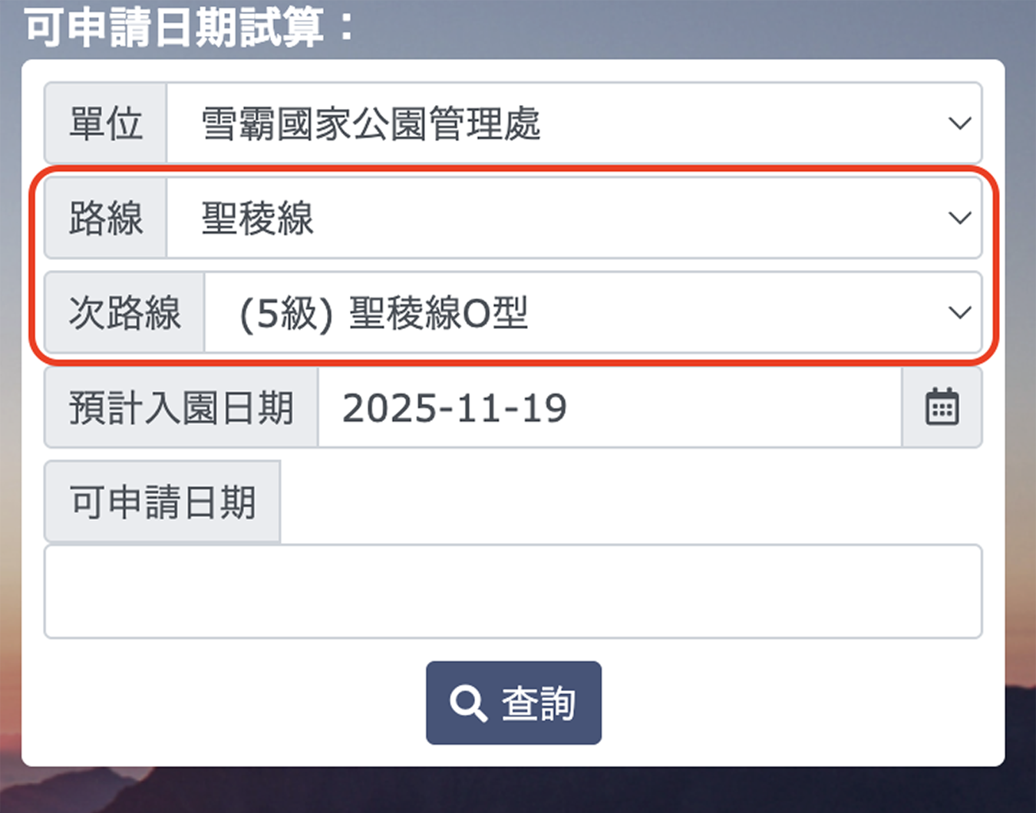This screenshot has width=1036, height=813.
Task: Click the 單位 field label
Action: [106, 123]
